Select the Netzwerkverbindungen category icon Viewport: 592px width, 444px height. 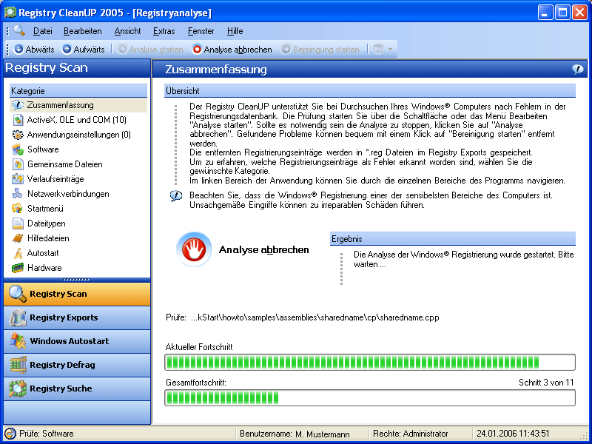tap(18, 194)
